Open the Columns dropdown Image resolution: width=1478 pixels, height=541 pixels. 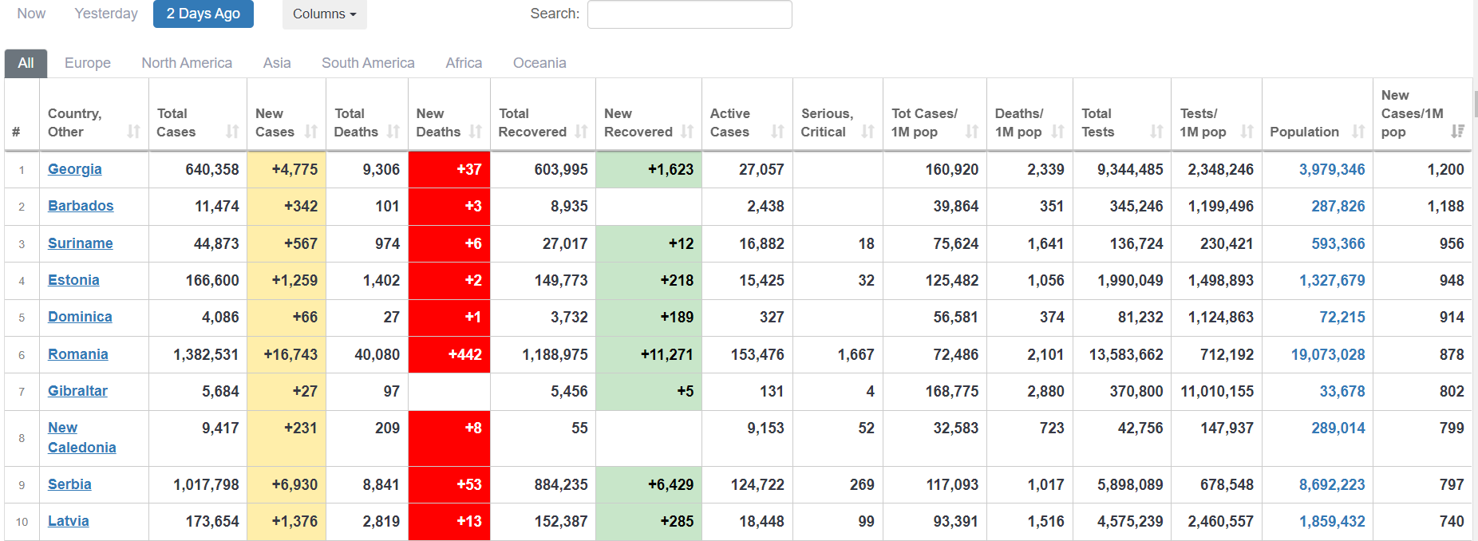click(x=325, y=14)
